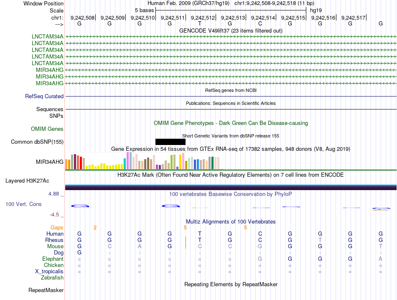Screen dimensions: 397x300
Task: Click the A base in the Elephant row
Action: pyautogui.click(x=381, y=259)
